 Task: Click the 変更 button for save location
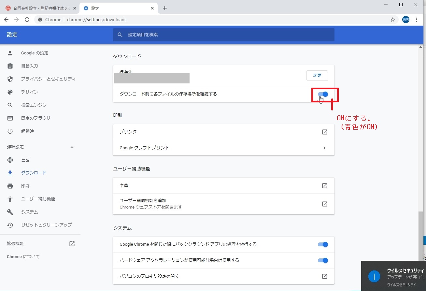tap(317, 76)
